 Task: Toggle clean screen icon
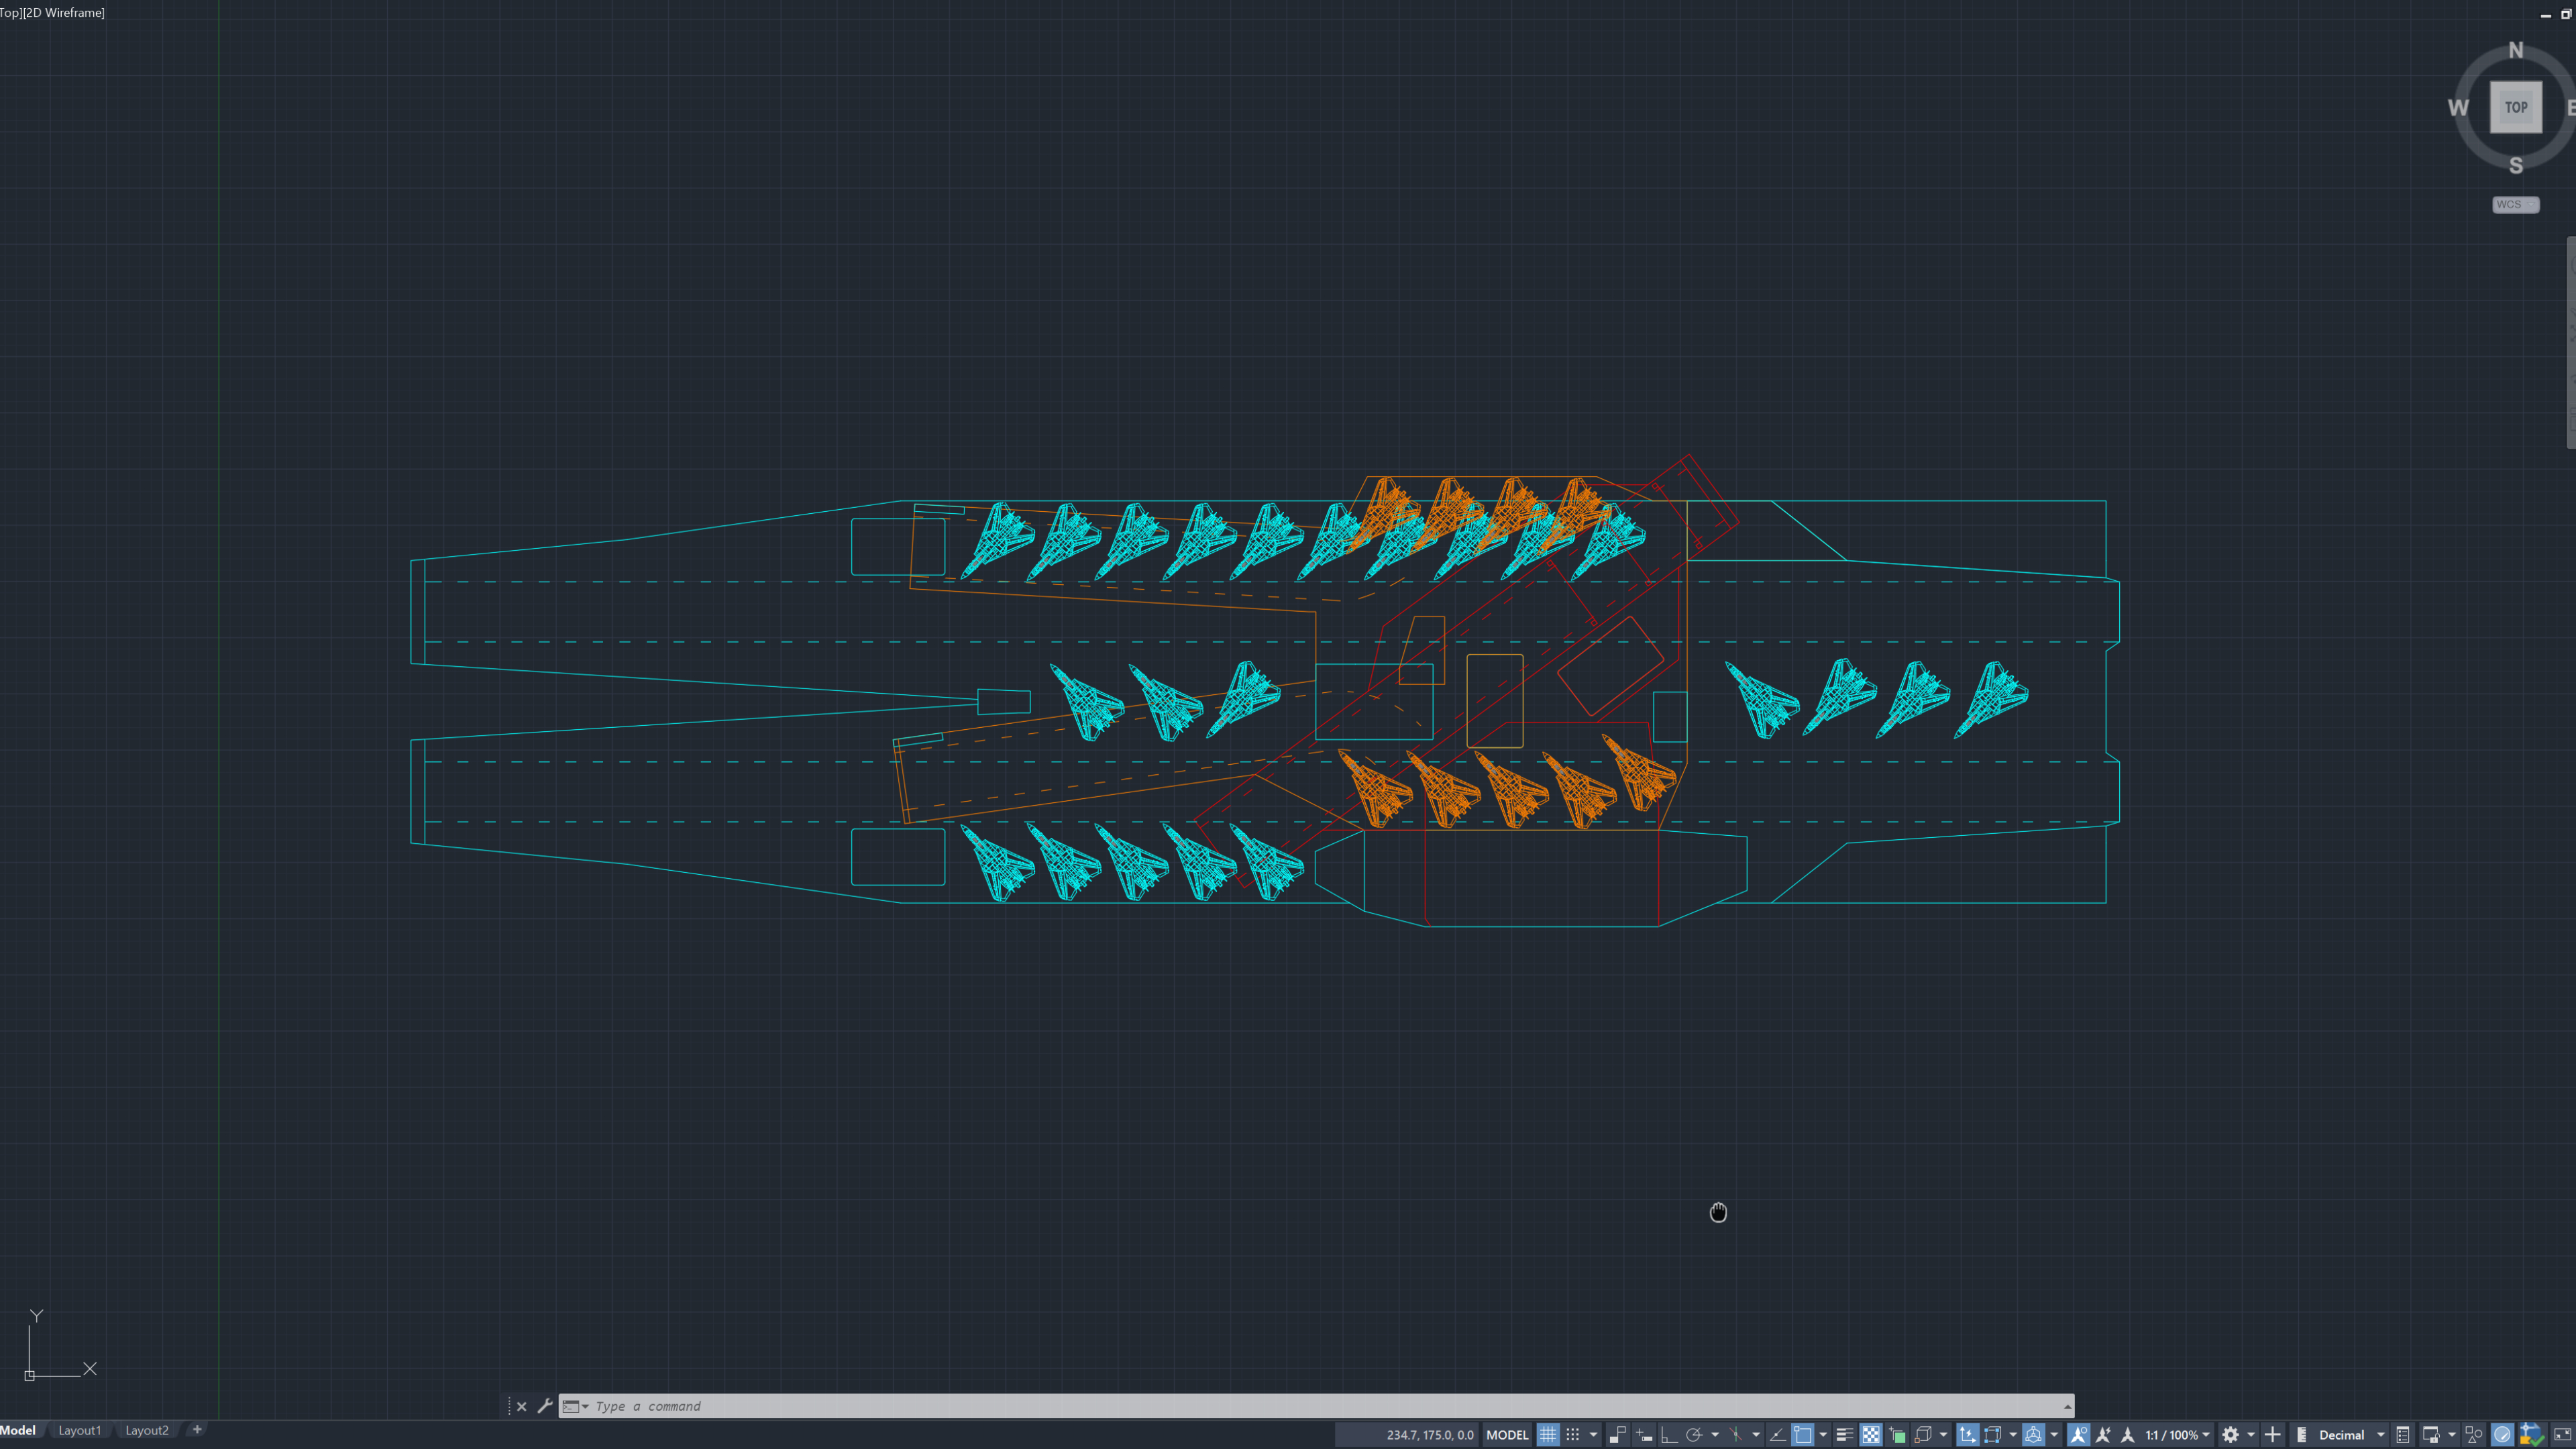pyautogui.click(x=2562, y=1434)
